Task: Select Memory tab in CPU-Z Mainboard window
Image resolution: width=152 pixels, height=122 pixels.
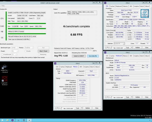Action: tap(125, 56)
